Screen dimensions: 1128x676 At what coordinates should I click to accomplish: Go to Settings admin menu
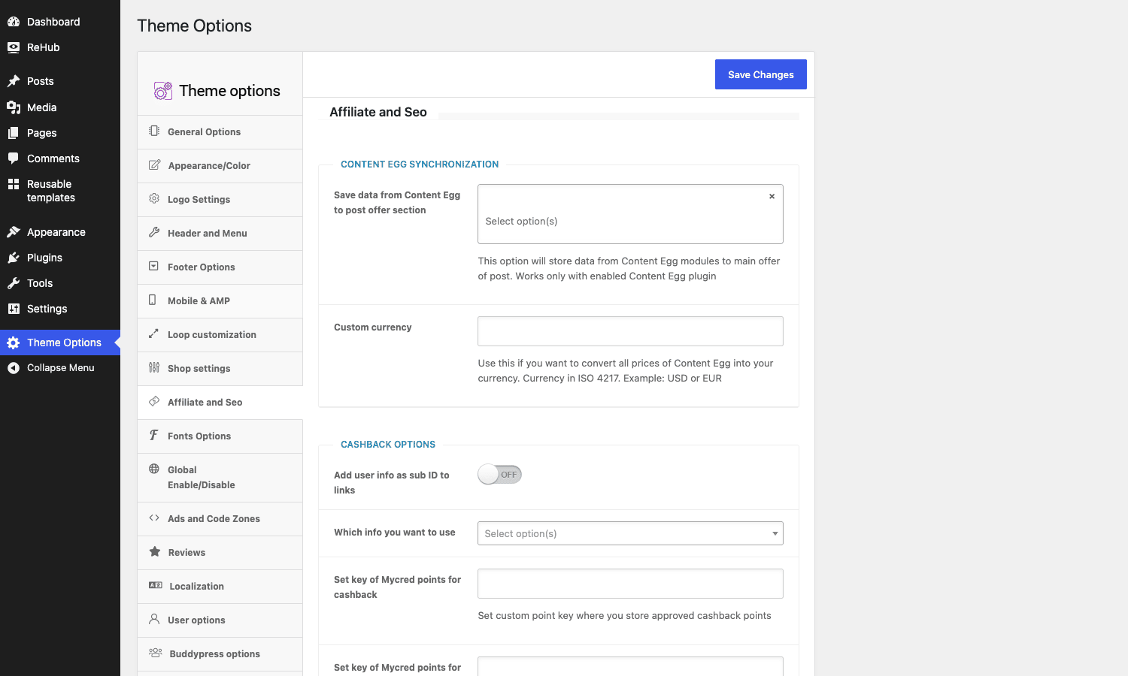click(60, 309)
